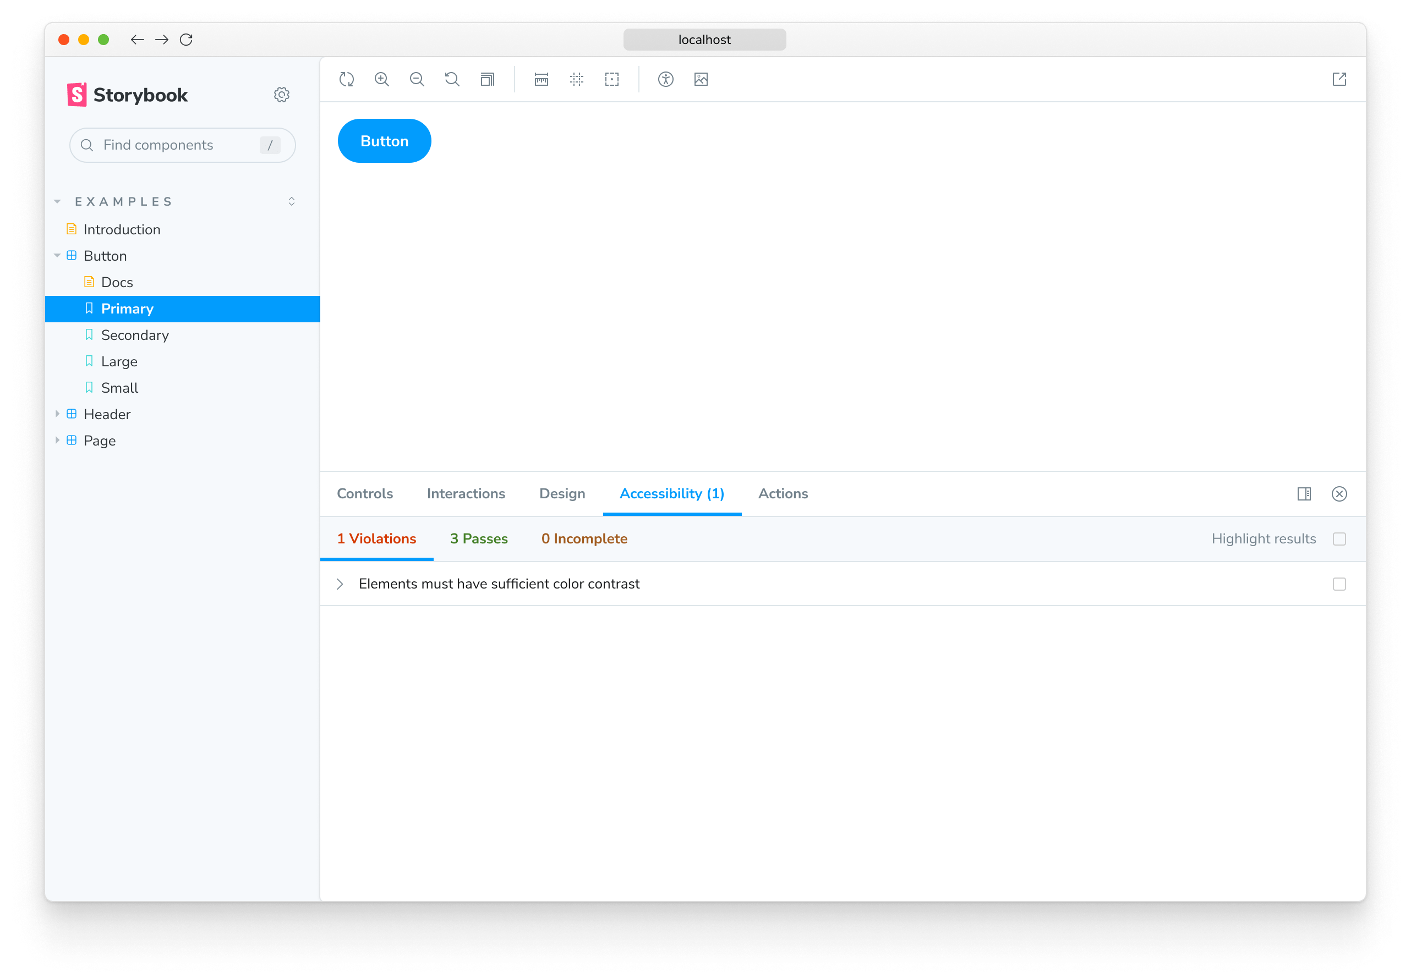Image resolution: width=1411 pixels, height=979 pixels.
Task: Remount the Primary story preview
Action: coord(346,79)
